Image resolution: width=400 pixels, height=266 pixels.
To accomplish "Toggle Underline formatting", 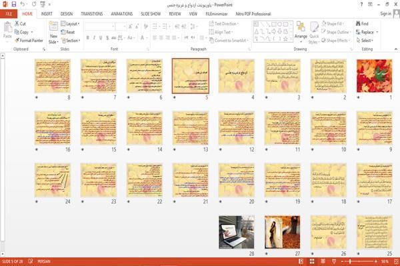I will 101,38.
